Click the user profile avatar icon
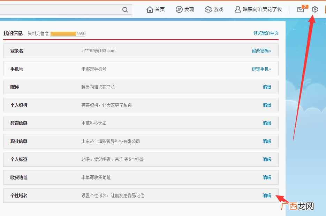 (238, 9)
